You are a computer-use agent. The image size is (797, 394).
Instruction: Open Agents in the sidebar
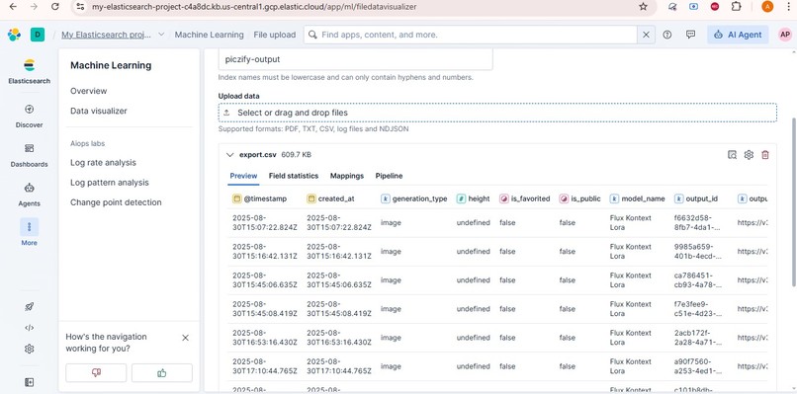pos(29,195)
